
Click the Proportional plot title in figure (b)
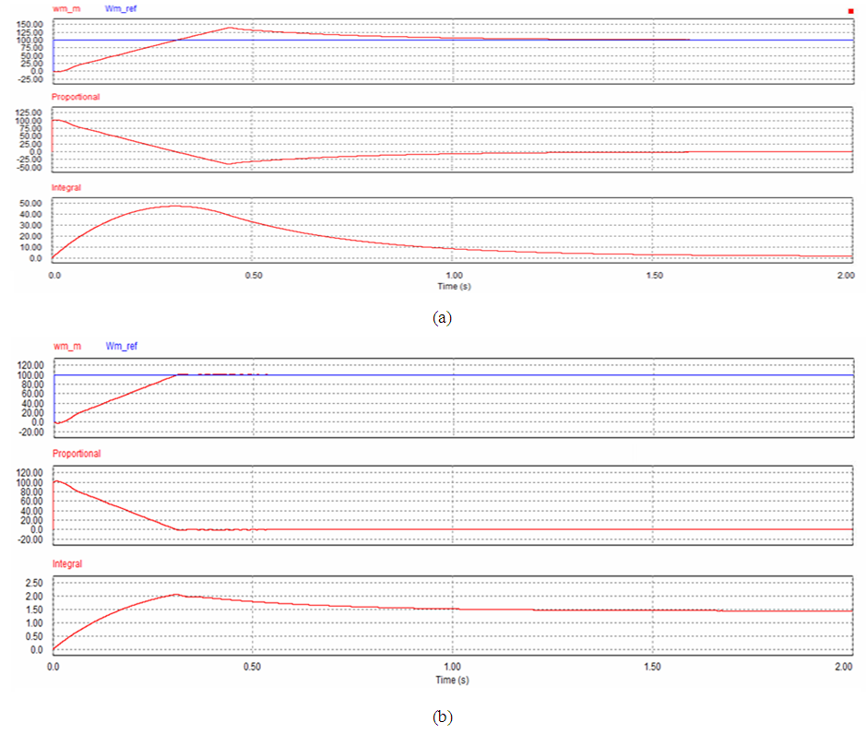click(x=77, y=454)
